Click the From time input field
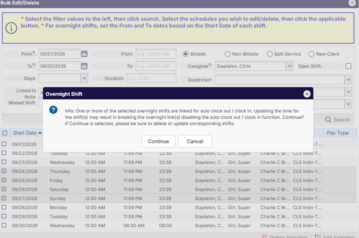The width and height of the screenshot is (359, 238). (156, 54)
